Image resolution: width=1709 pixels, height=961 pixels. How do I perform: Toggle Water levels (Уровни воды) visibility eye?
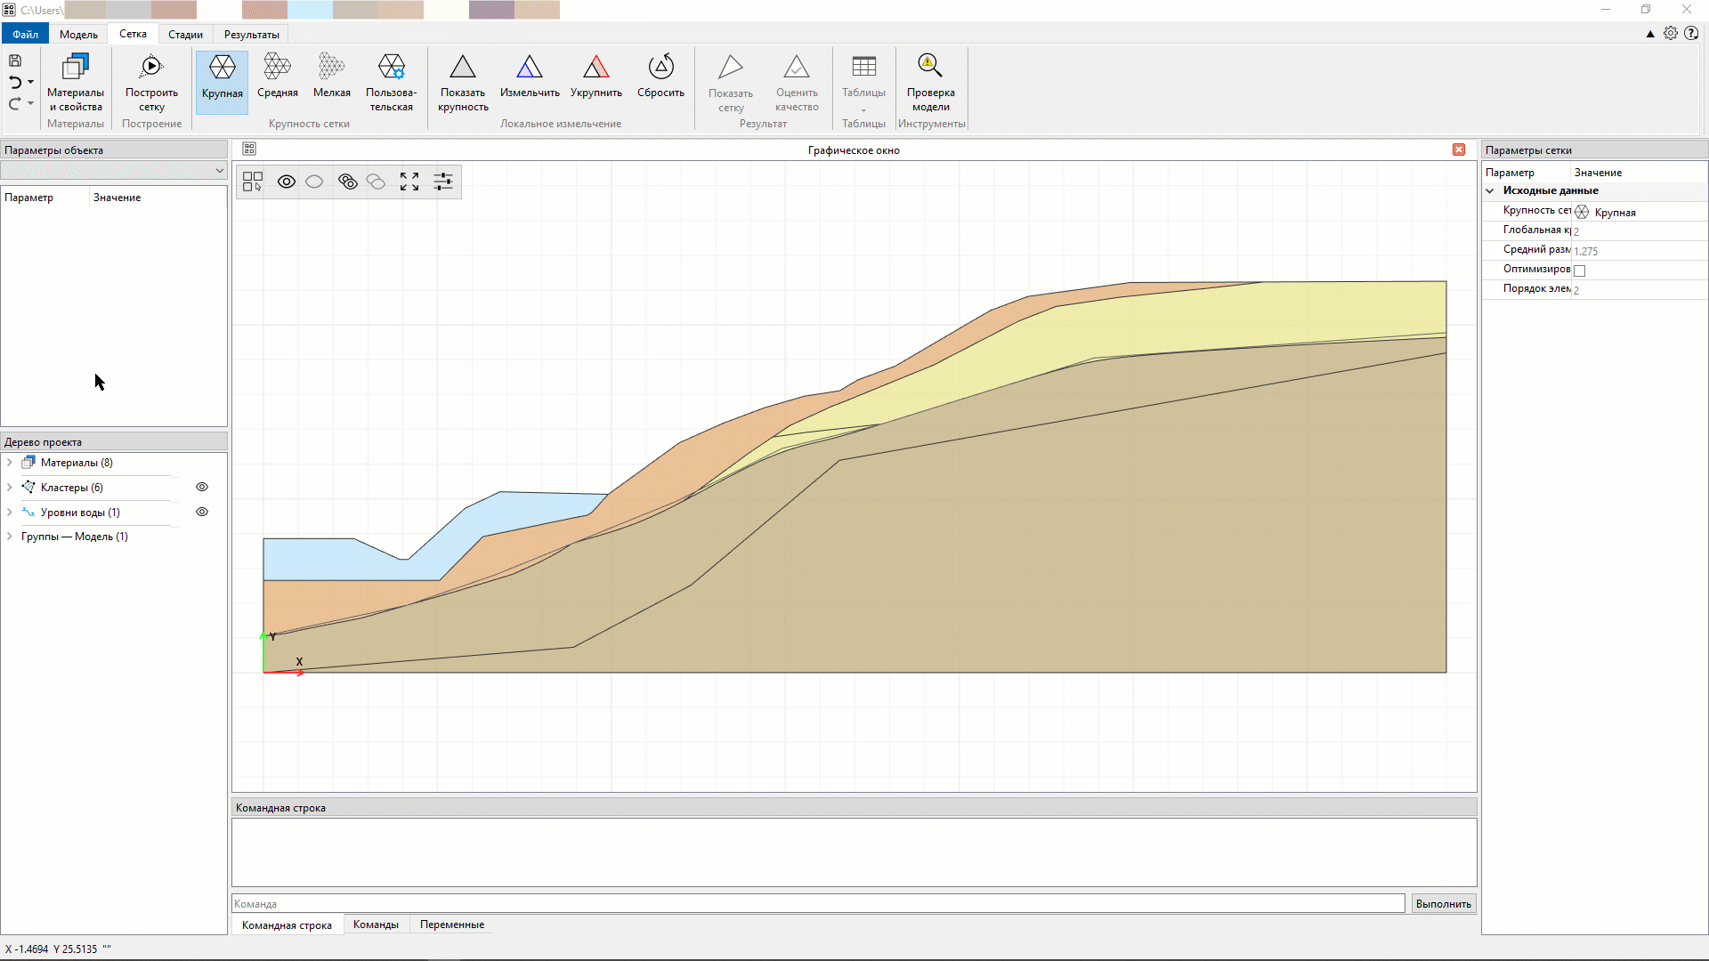coord(202,512)
